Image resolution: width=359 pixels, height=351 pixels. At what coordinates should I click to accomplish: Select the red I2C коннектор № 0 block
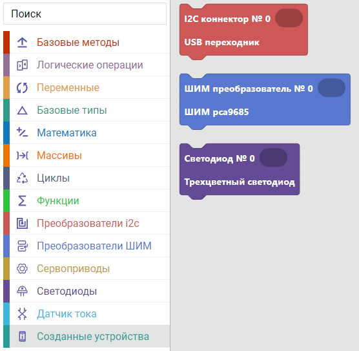click(x=243, y=31)
